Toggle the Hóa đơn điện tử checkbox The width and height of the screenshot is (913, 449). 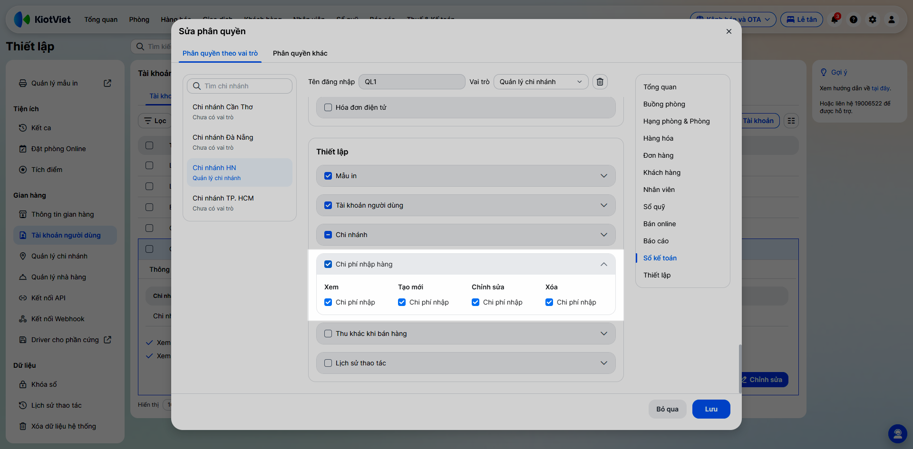328,107
